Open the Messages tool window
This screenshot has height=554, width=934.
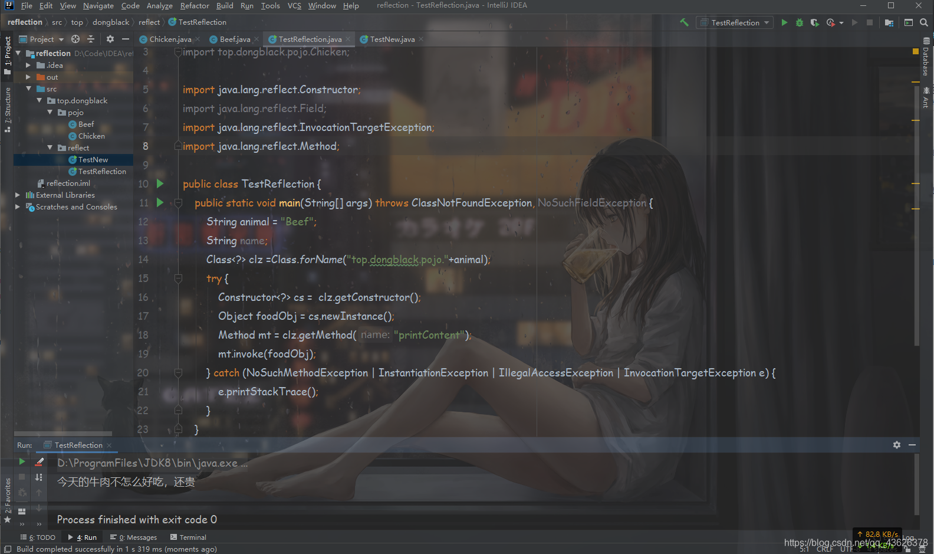click(133, 537)
